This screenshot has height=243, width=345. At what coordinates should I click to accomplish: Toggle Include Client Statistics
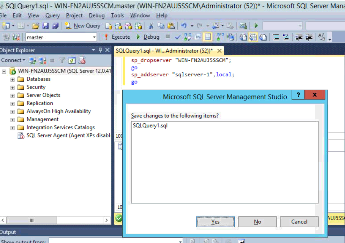pyautogui.click(x=230, y=37)
